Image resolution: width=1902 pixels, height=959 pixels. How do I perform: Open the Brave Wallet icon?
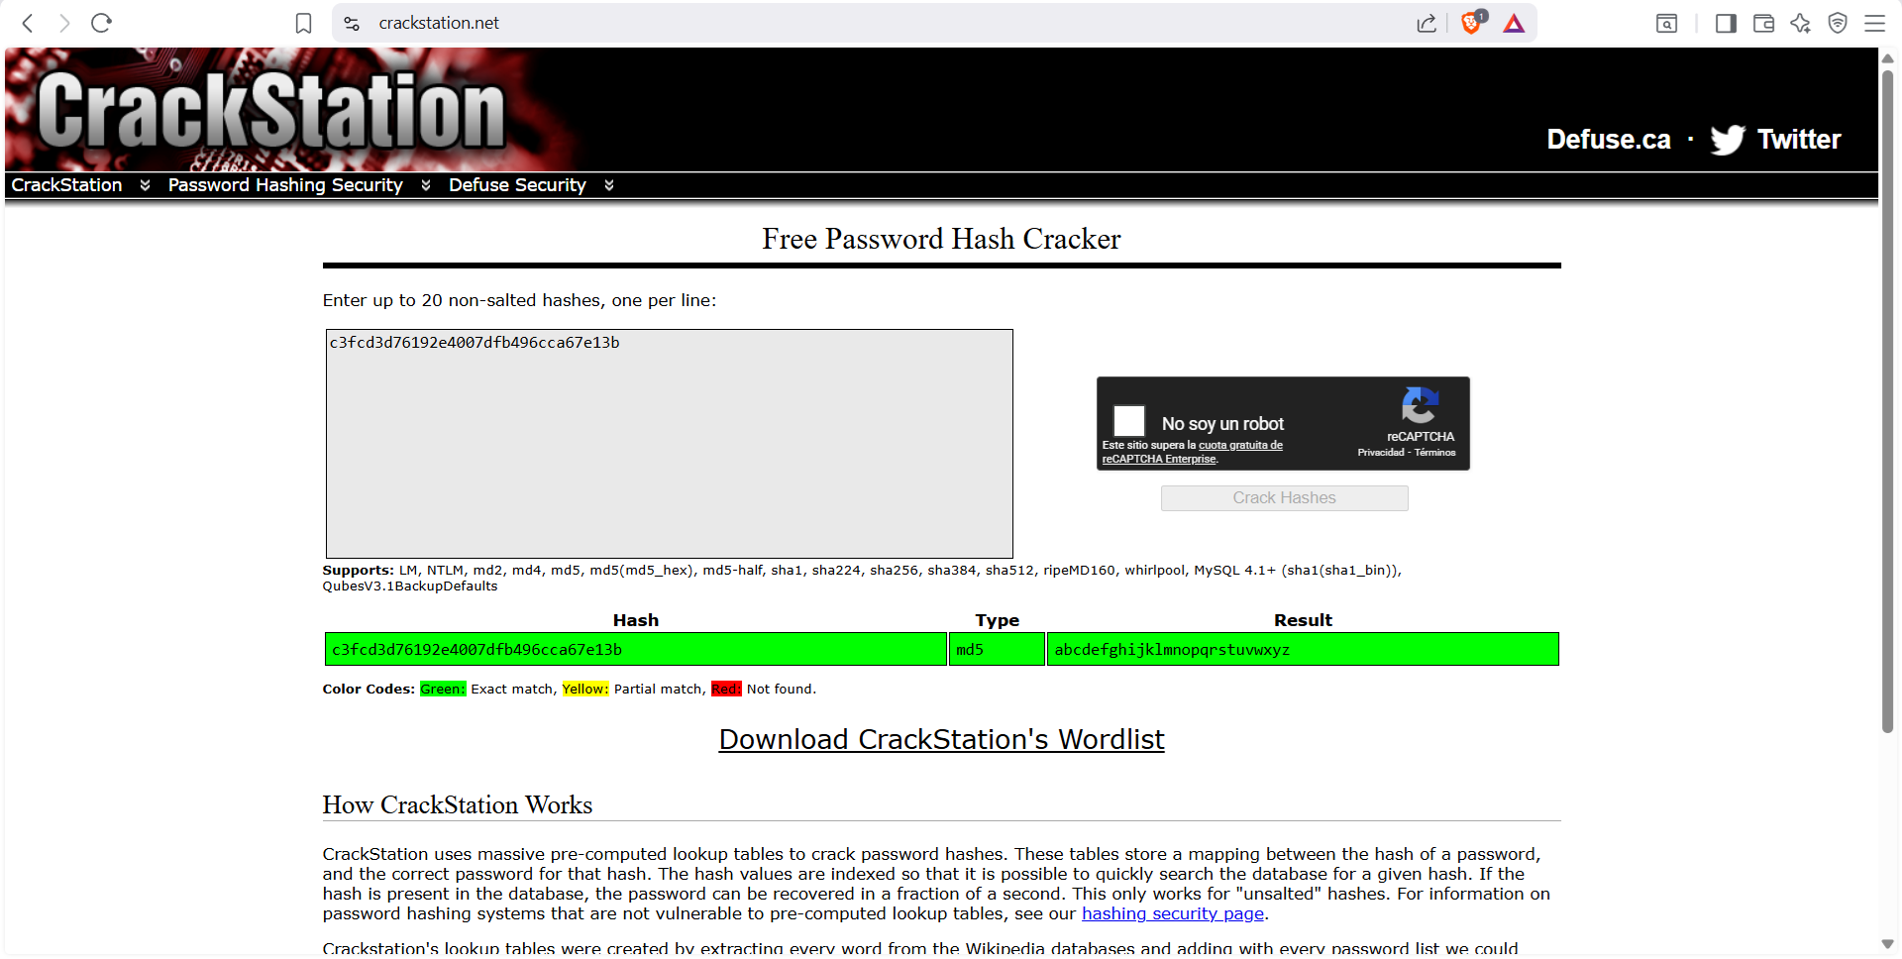pyautogui.click(x=1763, y=23)
